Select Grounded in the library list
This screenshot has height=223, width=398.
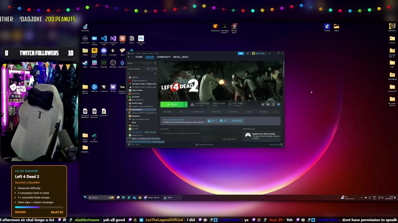tap(136, 97)
